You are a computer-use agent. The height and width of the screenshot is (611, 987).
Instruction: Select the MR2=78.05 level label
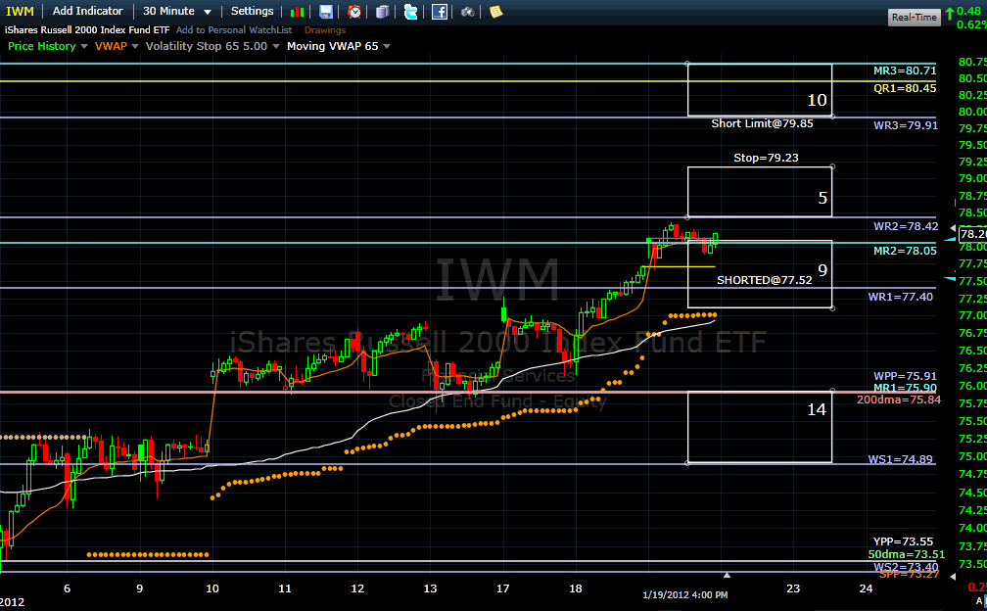(905, 251)
